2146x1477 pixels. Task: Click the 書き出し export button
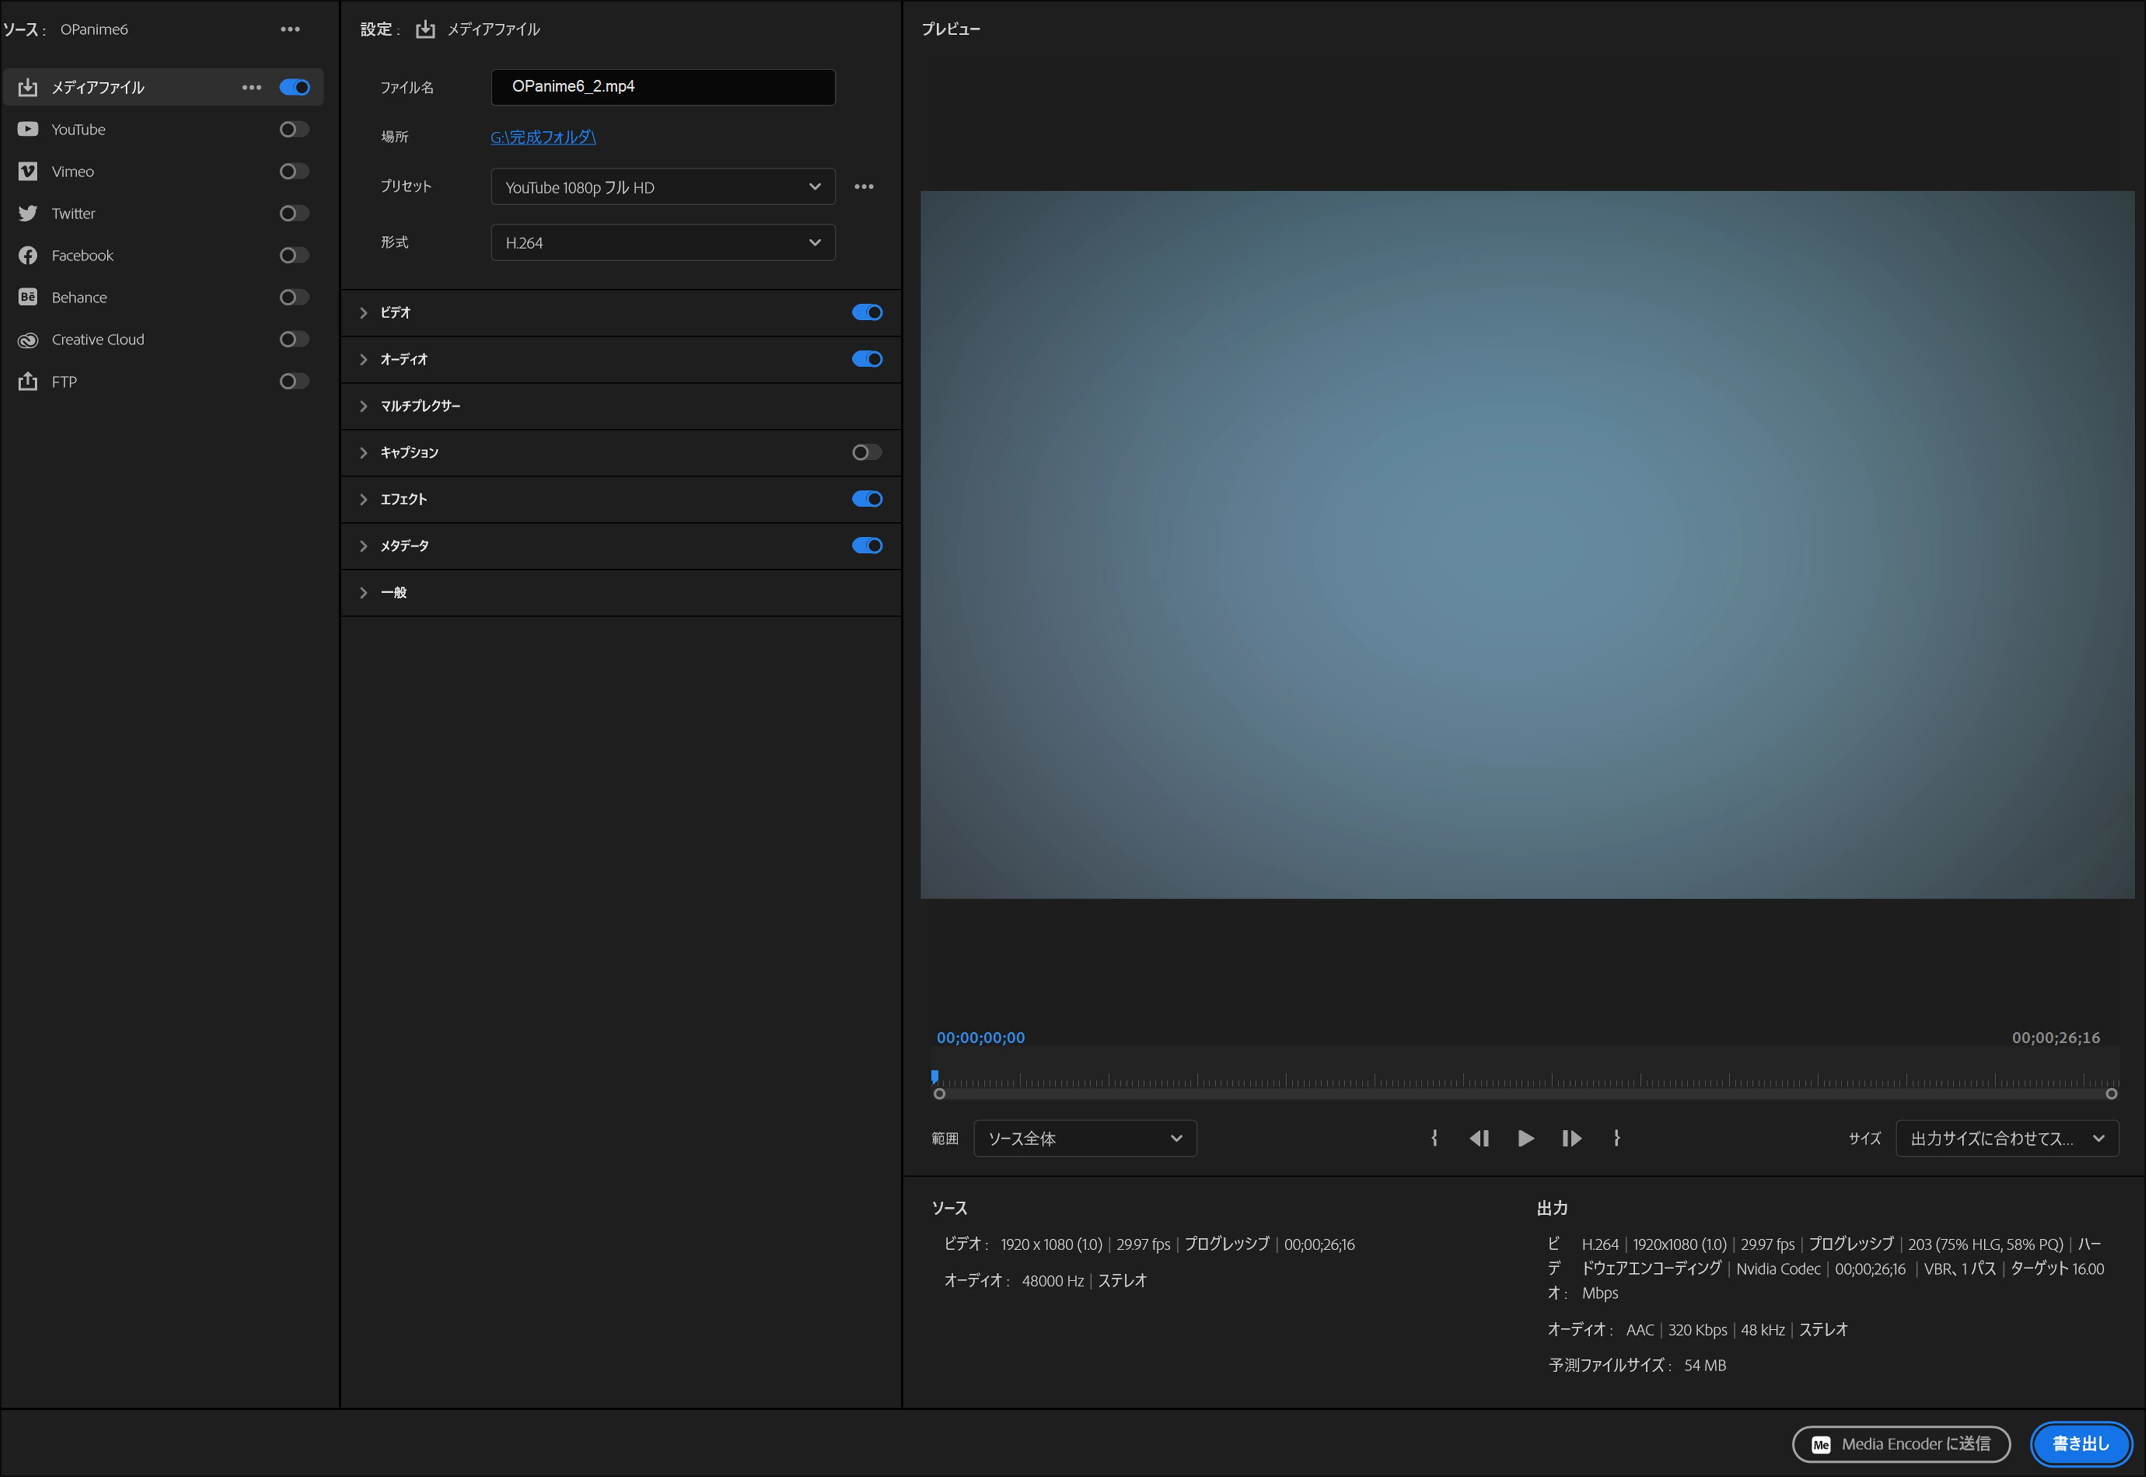[x=2079, y=1444]
